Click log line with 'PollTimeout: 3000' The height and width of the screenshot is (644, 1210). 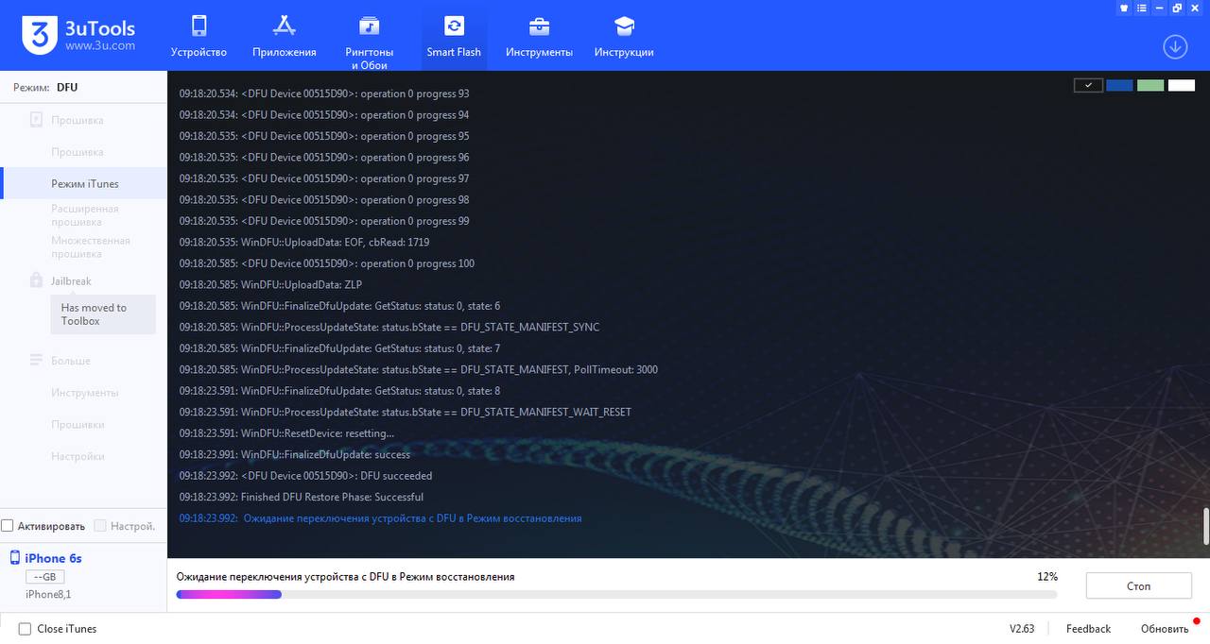point(419,369)
